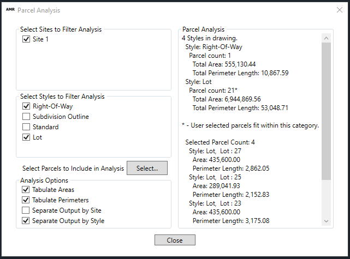Screen dimensions: 350x259
Task: Click the AMR icon in the title bar
Action: point(9,10)
